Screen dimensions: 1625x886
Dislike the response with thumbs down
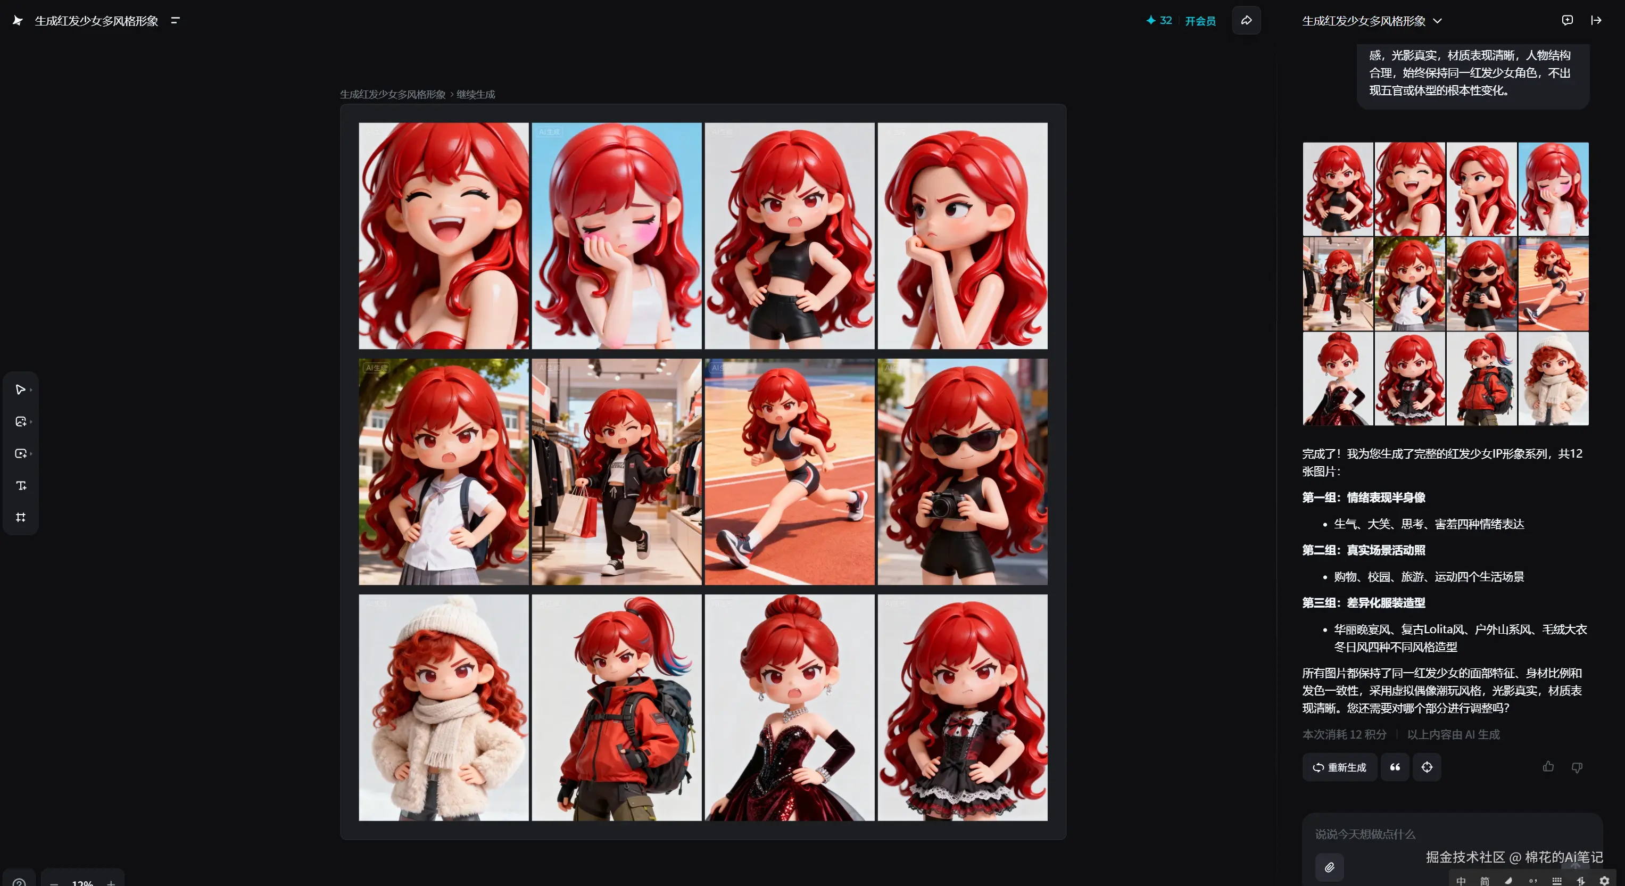(1577, 767)
